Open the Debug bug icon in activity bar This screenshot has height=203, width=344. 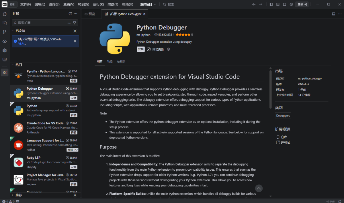click(x=5, y=50)
